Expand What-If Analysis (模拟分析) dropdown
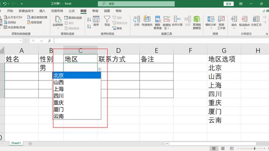The image size is (269, 151). (x=211, y=28)
